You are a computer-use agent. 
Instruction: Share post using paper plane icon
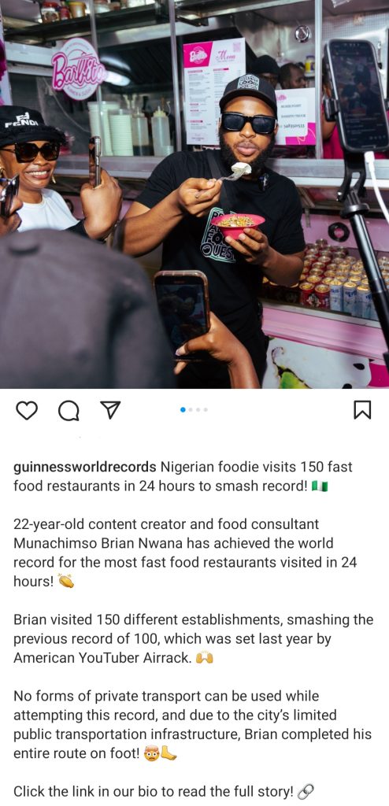(x=110, y=409)
